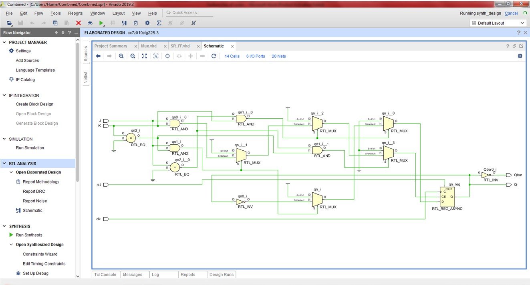Collapse PROJECT MANAGER section
Viewport: 530px width, 285px height.
4,42
